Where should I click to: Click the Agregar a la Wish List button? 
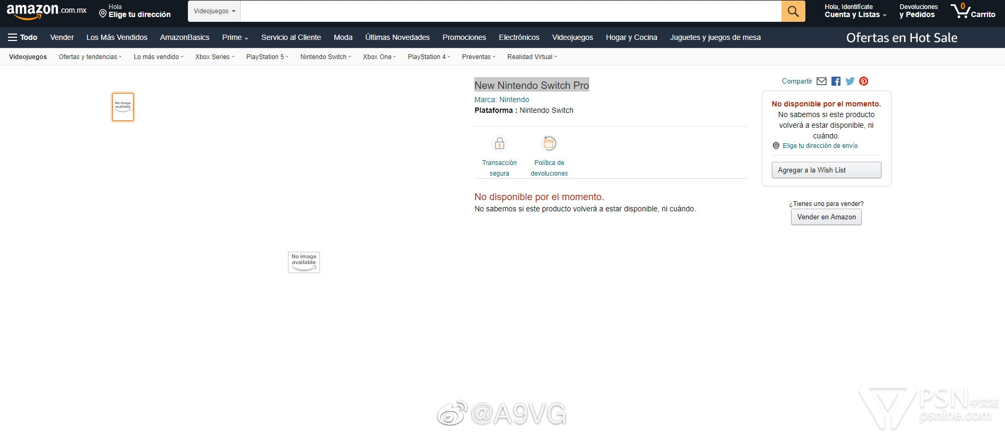click(x=826, y=170)
